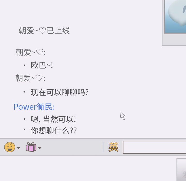Click the 朝爱~♡已上线 status notice
The image size is (186, 181).
[x=44, y=31]
